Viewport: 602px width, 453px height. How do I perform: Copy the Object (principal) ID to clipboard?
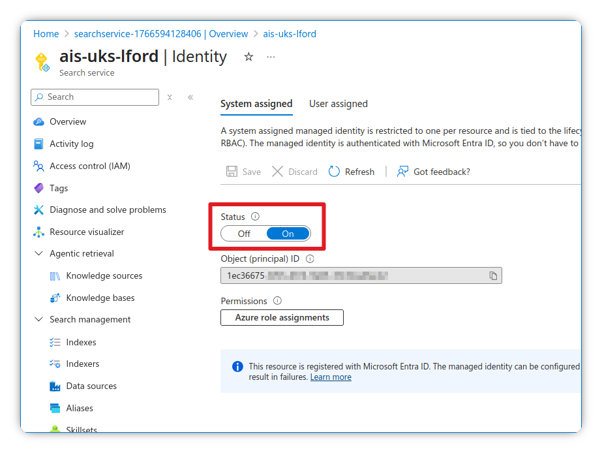coord(492,275)
